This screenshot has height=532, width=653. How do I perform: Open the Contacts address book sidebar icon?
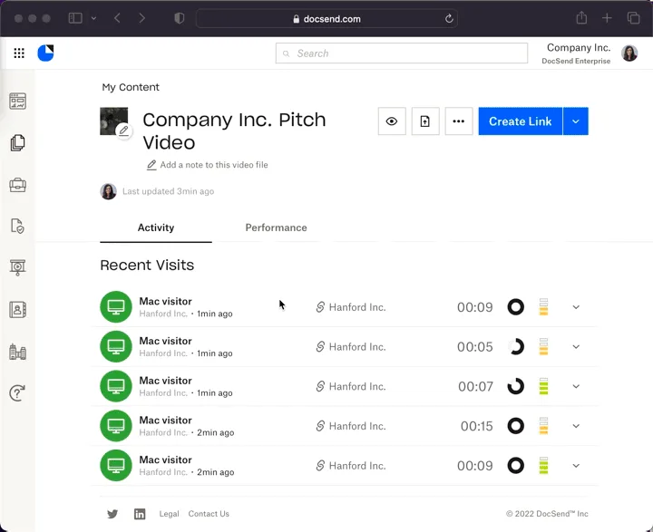pyautogui.click(x=17, y=310)
